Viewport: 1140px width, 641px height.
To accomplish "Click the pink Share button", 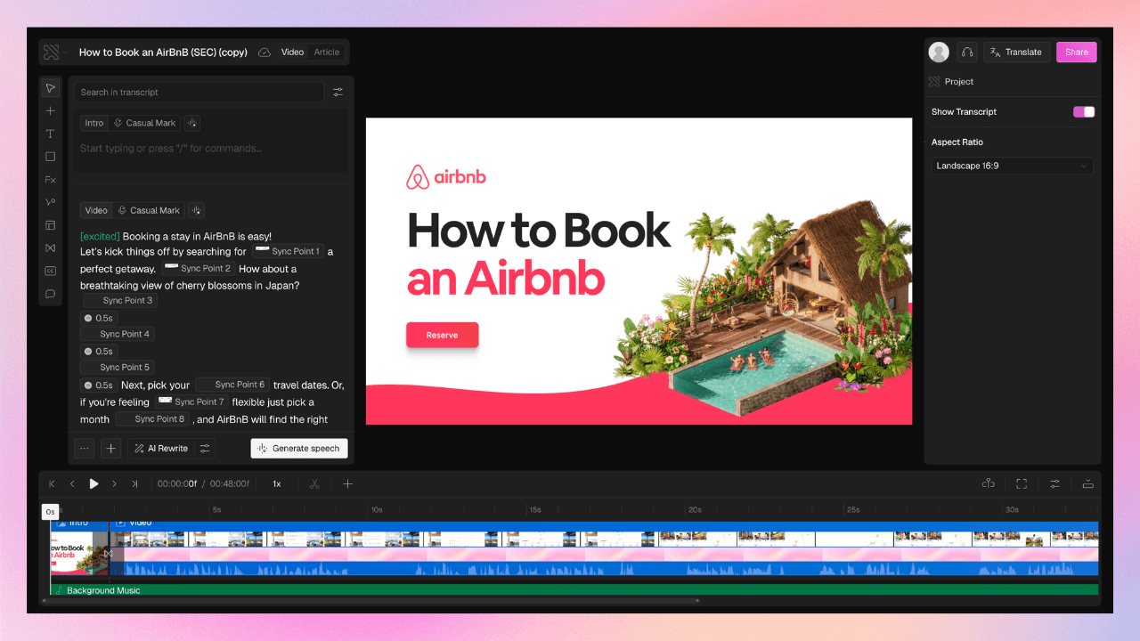I will [1077, 52].
